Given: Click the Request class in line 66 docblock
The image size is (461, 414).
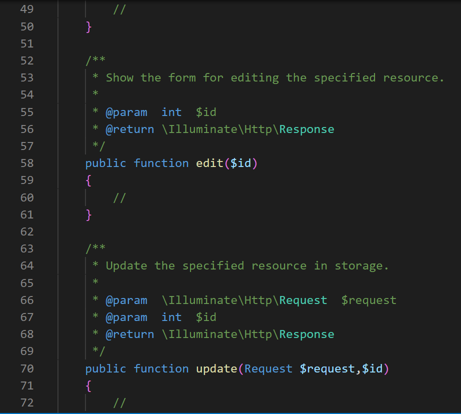Looking at the screenshot, I should 303,300.
